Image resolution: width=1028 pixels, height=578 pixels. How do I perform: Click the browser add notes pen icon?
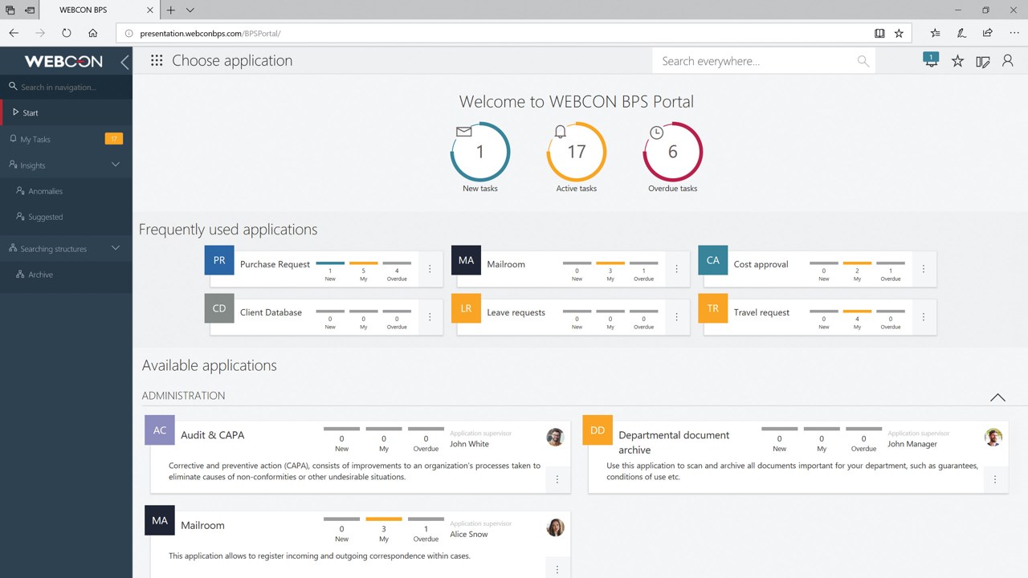point(961,33)
